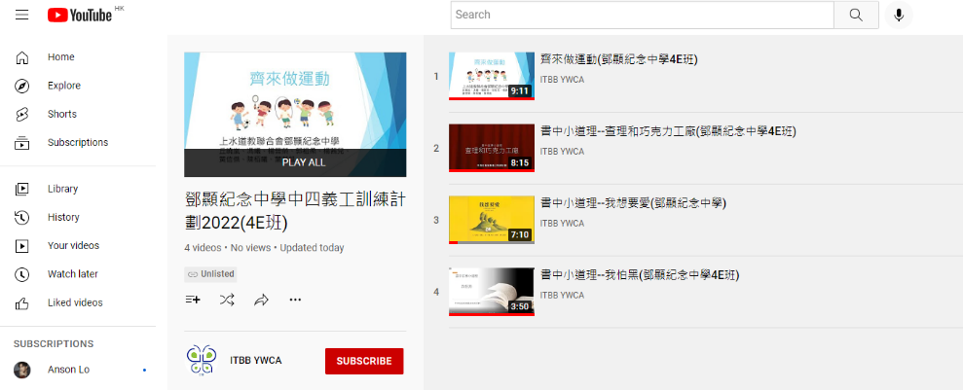Click the Watch later clock icon
Viewport: 963px width, 390px height.
point(22,274)
